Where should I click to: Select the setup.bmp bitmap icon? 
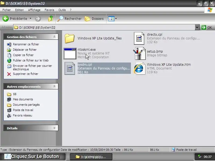point(139,53)
